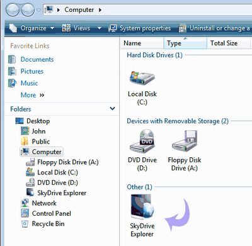252x246 pixels.
Task: Click Computer in the address bar breadcrumb
Action: [x=79, y=9]
